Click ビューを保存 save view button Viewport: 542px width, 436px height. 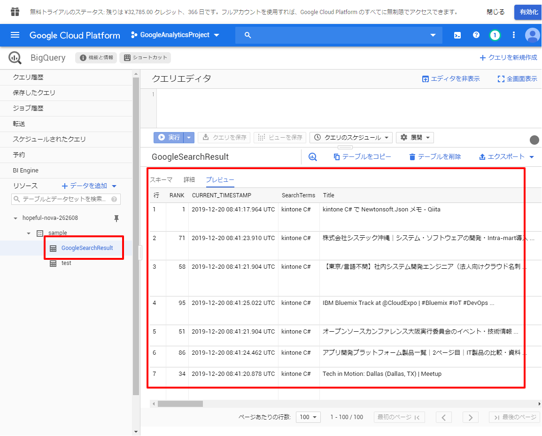click(x=280, y=138)
